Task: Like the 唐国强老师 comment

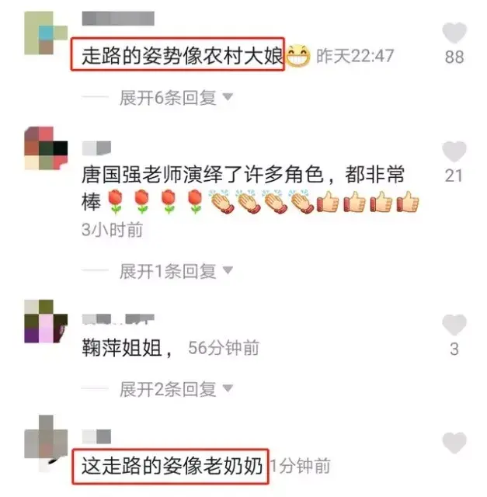Action: [x=454, y=151]
